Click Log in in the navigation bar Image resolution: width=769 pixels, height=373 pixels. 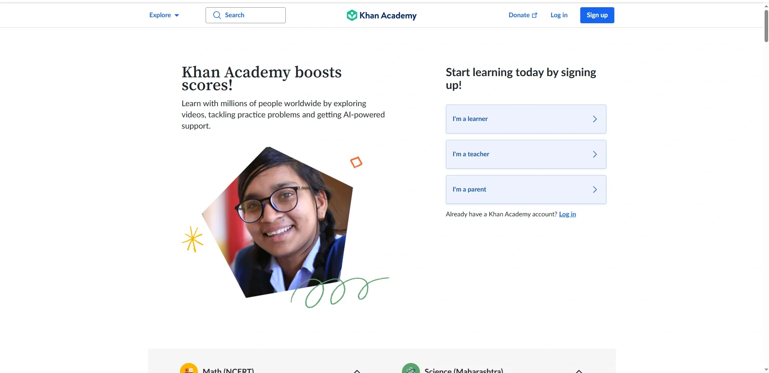(x=559, y=15)
